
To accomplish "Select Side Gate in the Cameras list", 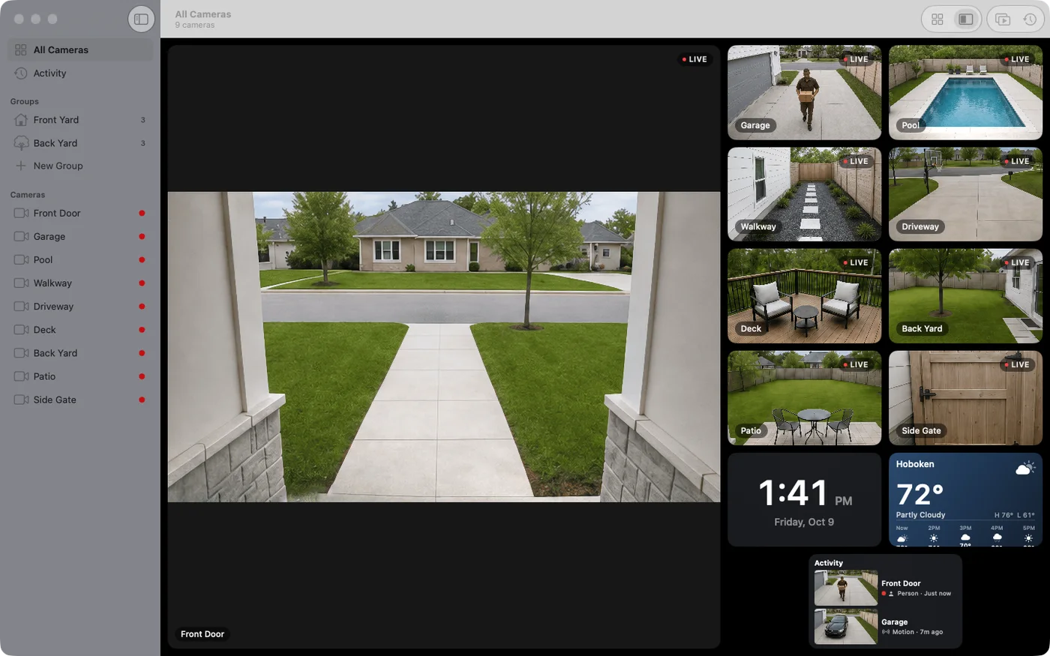I will pos(80,400).
